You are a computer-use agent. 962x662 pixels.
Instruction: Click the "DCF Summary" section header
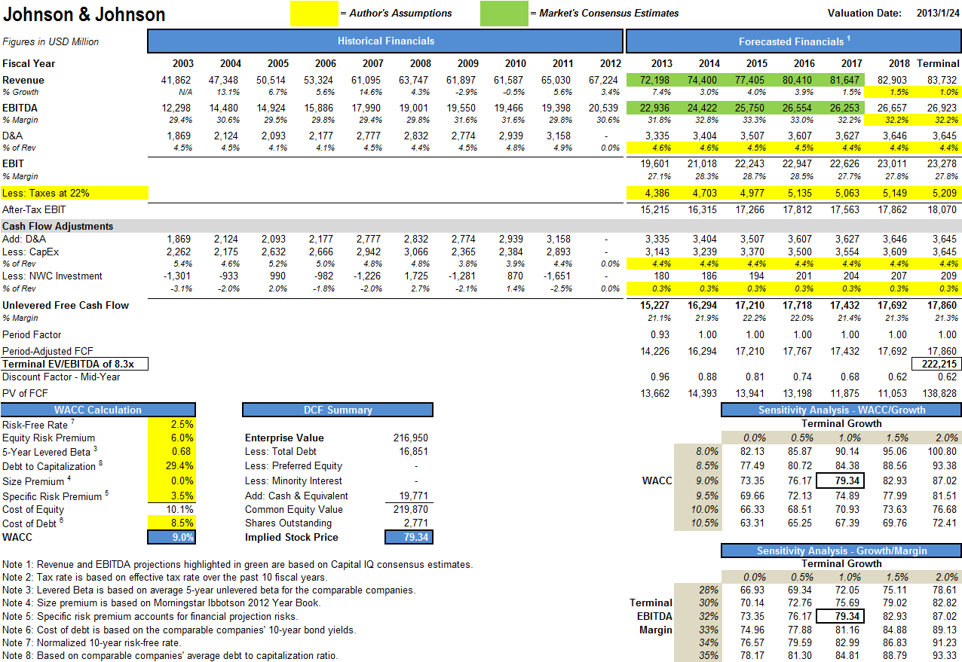click(338, 410)
